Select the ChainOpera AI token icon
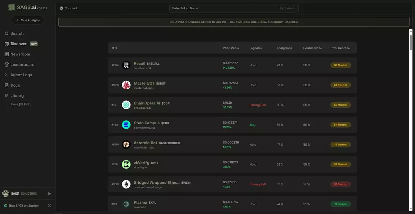Image resolution: width=415 pixels, height=214 pixels. point(126,105)
